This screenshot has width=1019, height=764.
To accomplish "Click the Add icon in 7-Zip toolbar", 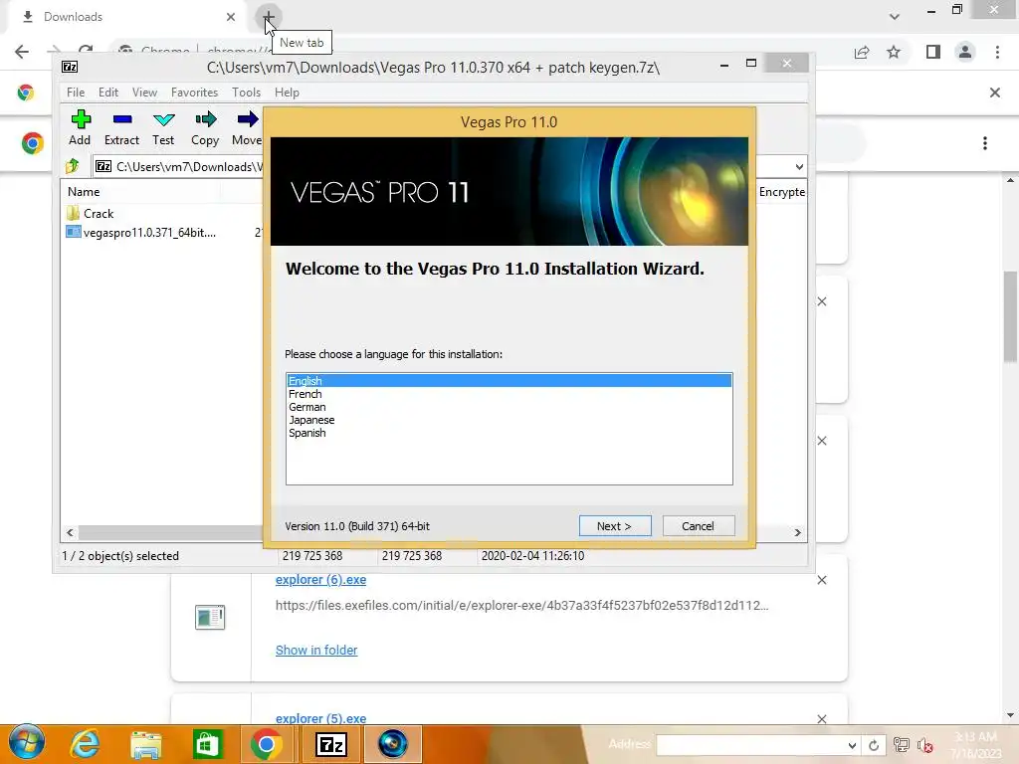I will pyautogui.click(x=80, y=128).
